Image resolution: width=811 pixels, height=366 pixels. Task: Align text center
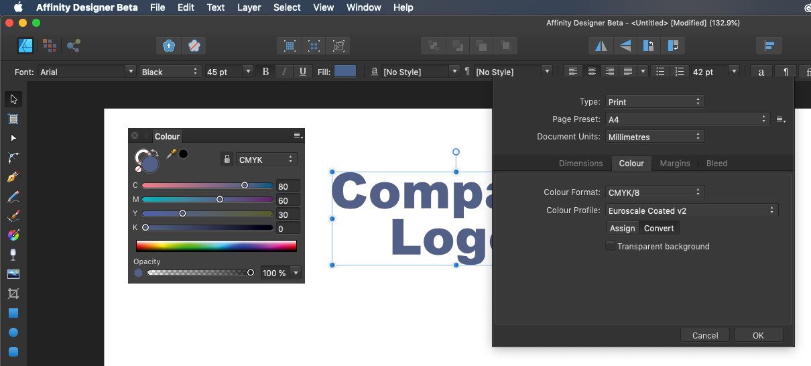(x=591, y=72)
